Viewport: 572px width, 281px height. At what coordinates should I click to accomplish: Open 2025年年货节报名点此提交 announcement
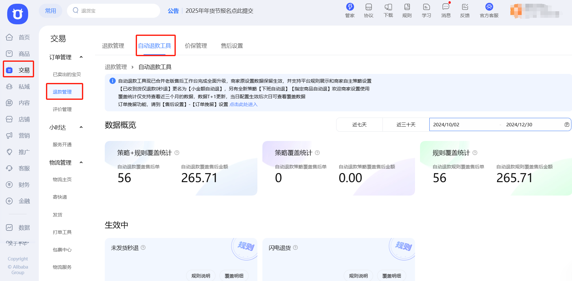coord(219,11)
